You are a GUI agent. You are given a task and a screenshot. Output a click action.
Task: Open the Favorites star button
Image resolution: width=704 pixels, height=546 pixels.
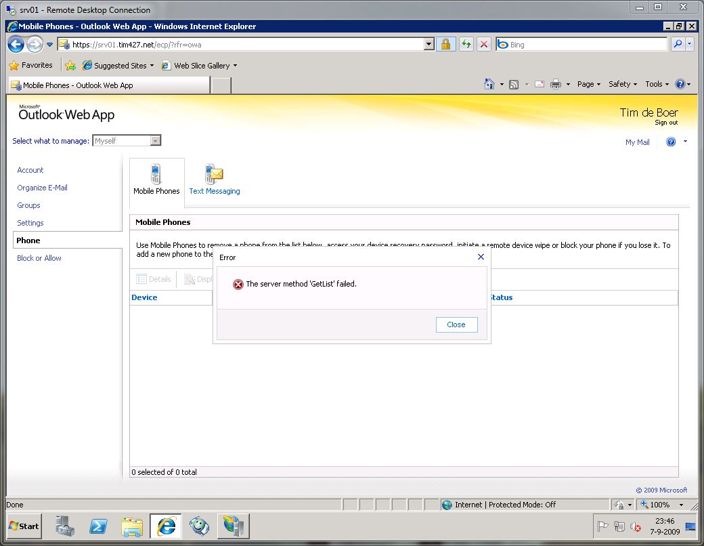tap(30, 66)
